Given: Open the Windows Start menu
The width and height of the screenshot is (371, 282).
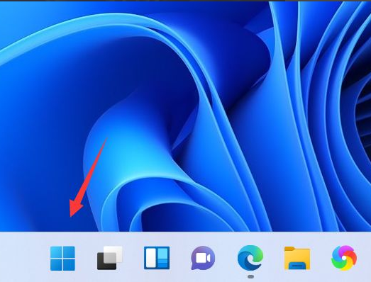Looking at the screenshot, I should pyautogui.click(x=62, y=258).
